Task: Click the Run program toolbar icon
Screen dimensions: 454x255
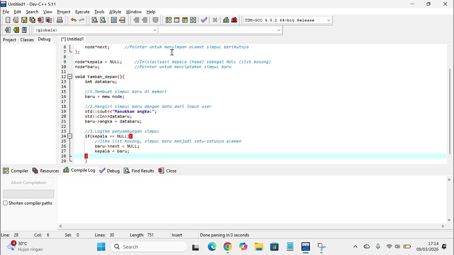Action: 177,20
